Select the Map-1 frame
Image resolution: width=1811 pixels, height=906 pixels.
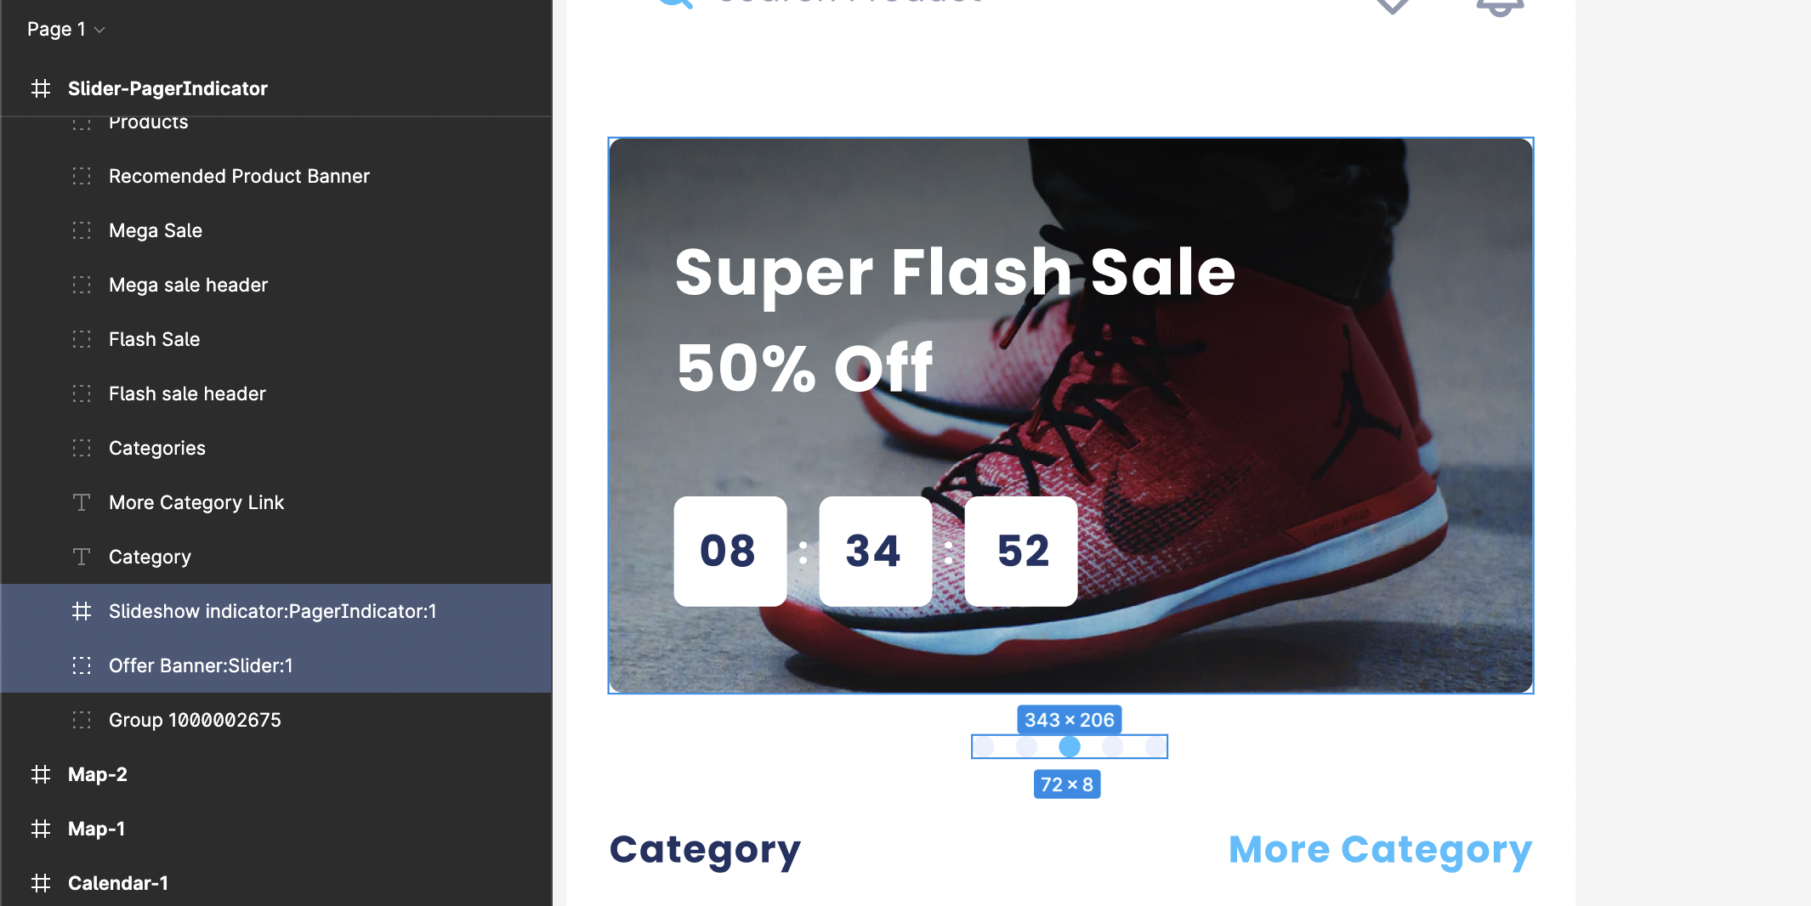pyautogui.click(x=276, y=829)
